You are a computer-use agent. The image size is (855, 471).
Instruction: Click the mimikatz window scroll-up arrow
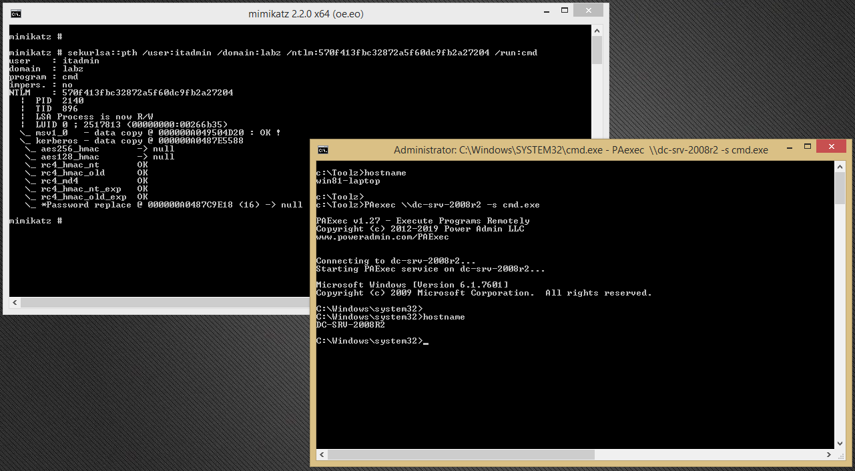[x=597, y=31]
